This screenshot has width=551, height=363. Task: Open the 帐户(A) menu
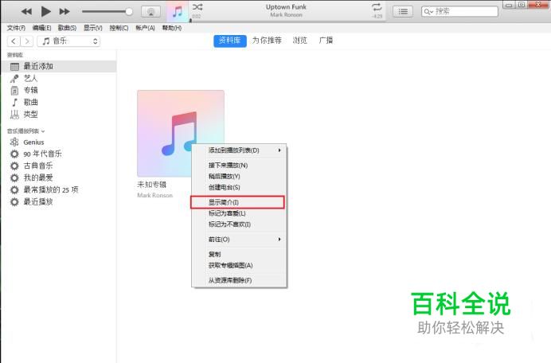145,28
